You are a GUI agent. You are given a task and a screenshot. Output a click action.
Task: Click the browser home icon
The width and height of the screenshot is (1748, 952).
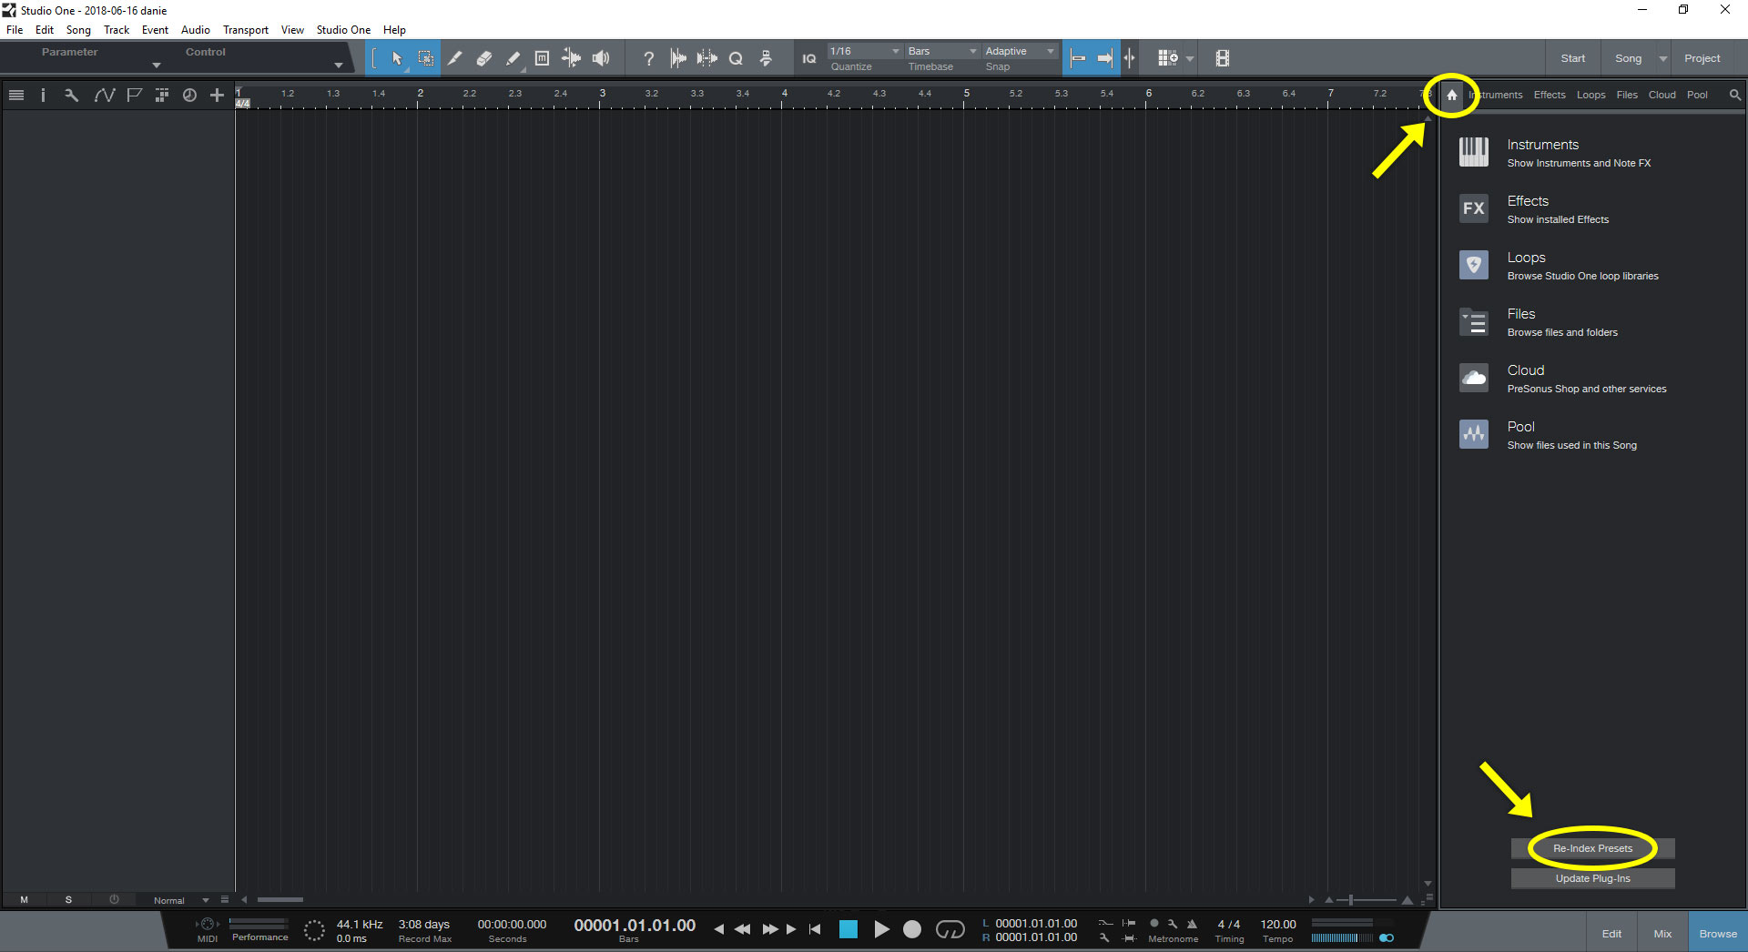click(x=1451, y=95)
